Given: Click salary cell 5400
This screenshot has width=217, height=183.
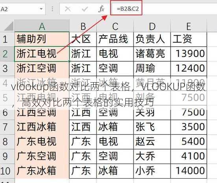Looking at the screenshot, I should point(189,142).
